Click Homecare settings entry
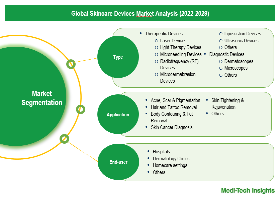Screen dimensions: 279x198 click(170, 165)
